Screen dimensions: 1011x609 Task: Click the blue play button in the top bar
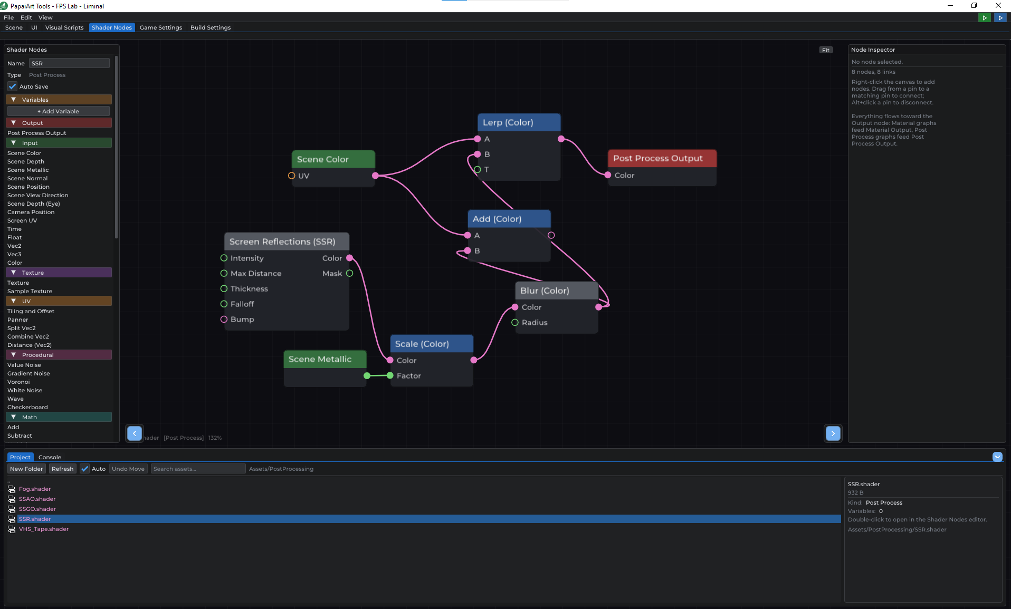click(1000, 17)
